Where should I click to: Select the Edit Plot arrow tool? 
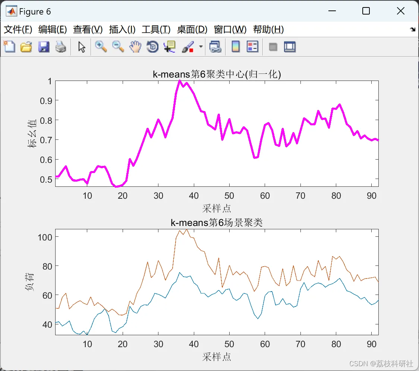[82, 47]
